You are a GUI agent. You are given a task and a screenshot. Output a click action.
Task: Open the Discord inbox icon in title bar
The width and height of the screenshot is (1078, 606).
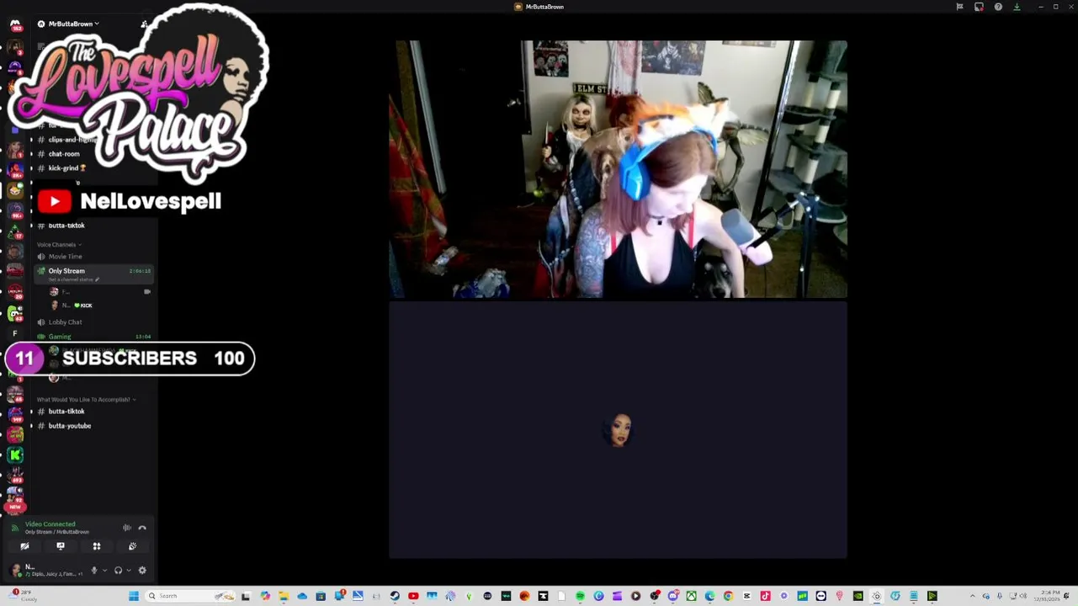click(x=979, y=7)
